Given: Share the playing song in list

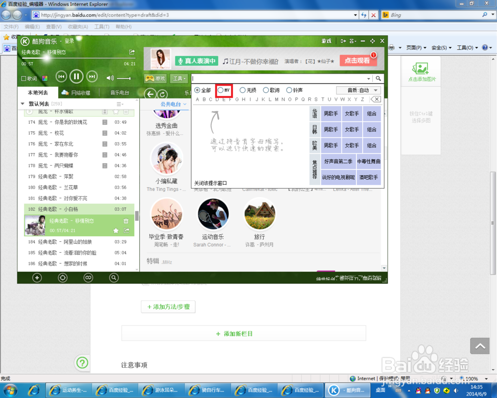Looking at the screenshot, I should tap(126, 230).
